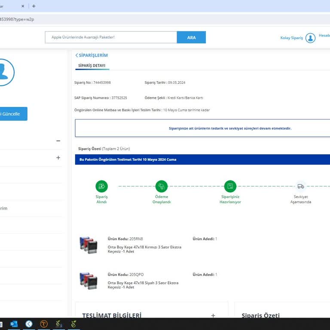The image size is (330, 330).
Task: Open Outlook from the taskbar
Action: pos(14,324)
